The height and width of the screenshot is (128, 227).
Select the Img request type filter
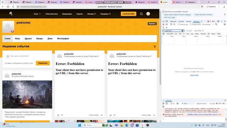(192, 34)
